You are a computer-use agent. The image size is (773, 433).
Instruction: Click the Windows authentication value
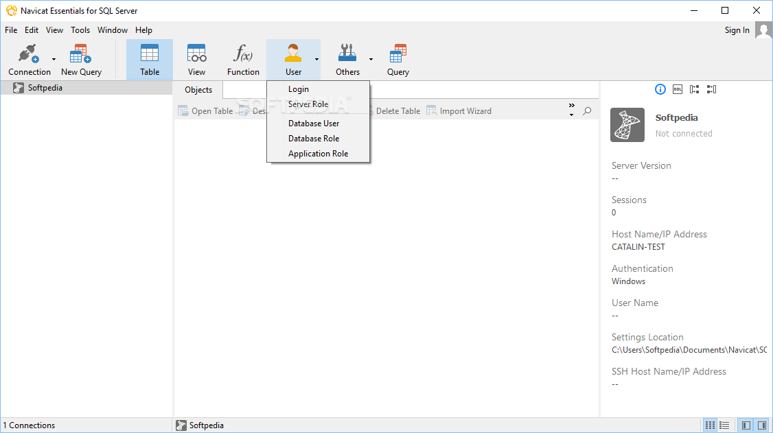[x=628, y=281]
